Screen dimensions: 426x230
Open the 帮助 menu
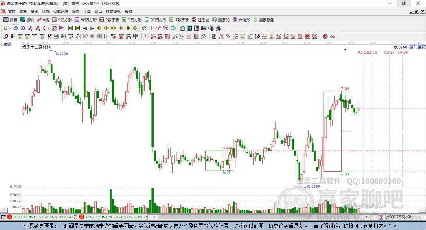tap(128, 11)
